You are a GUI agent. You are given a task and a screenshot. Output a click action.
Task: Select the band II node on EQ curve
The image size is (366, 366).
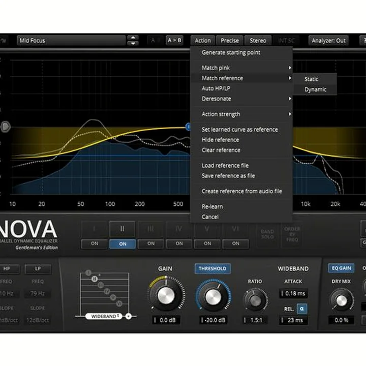pyautogui.click(x=188, y=127)
